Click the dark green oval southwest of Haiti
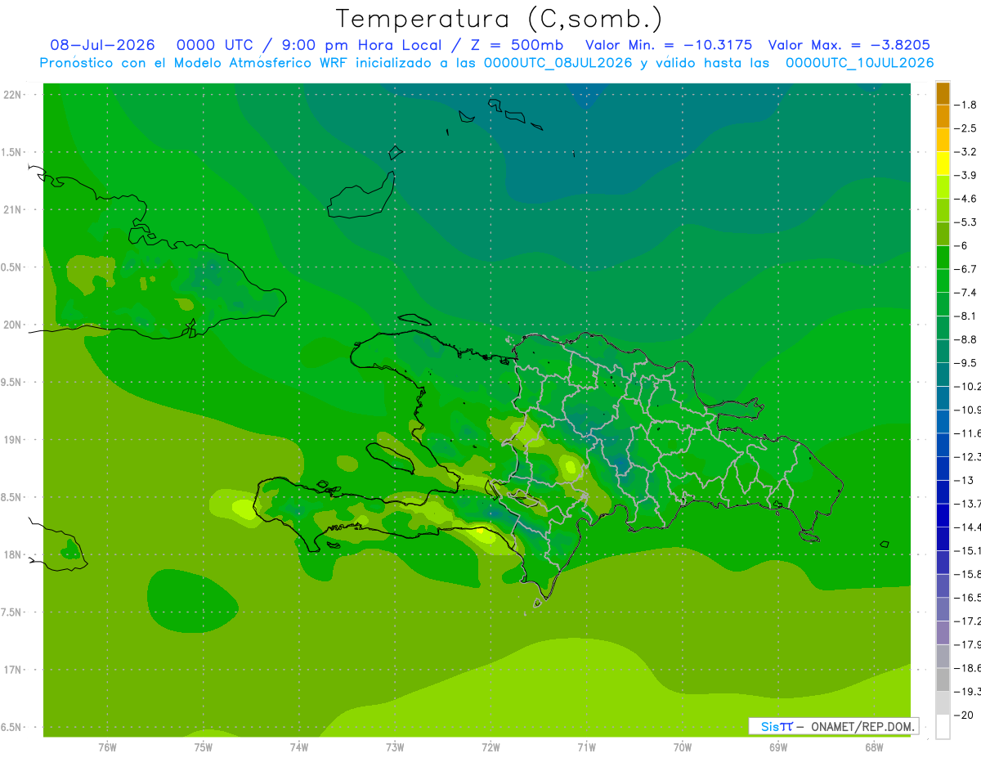 click(191, 601)
